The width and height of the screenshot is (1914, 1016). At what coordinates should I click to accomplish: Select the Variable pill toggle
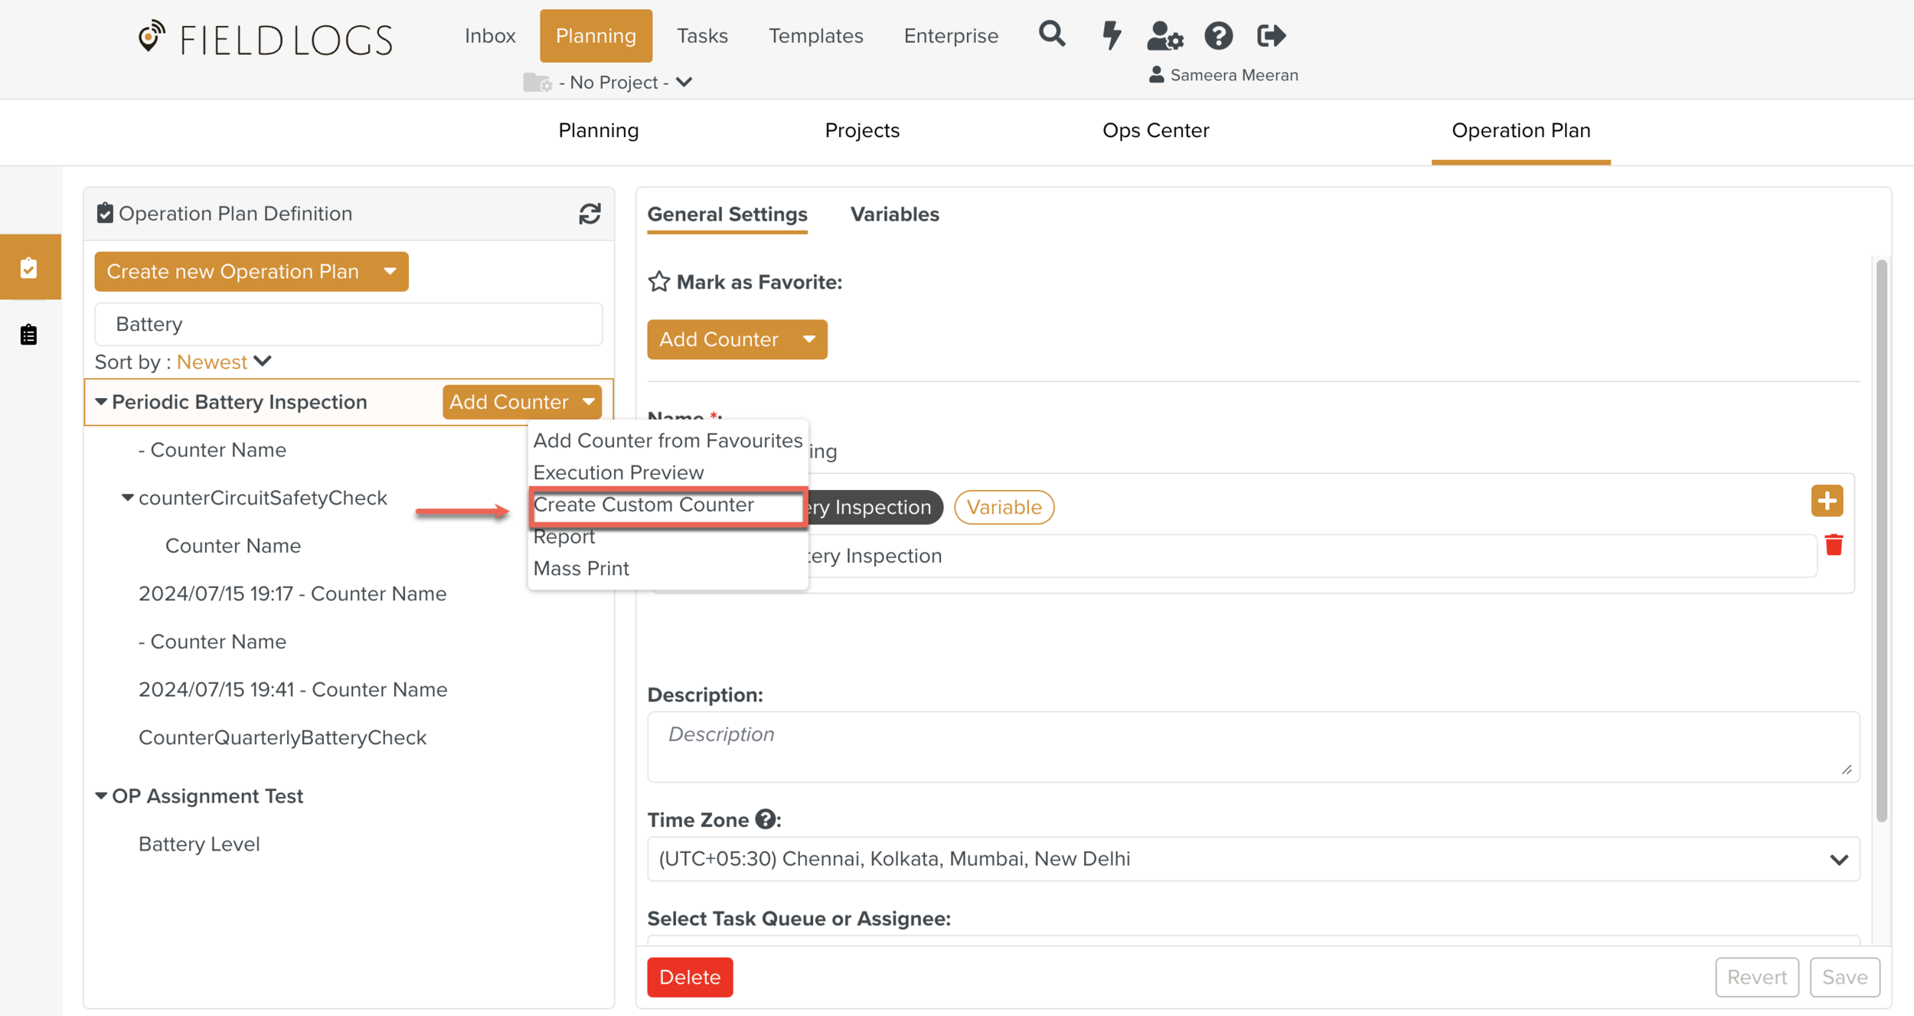click(x=1004, y=507)
